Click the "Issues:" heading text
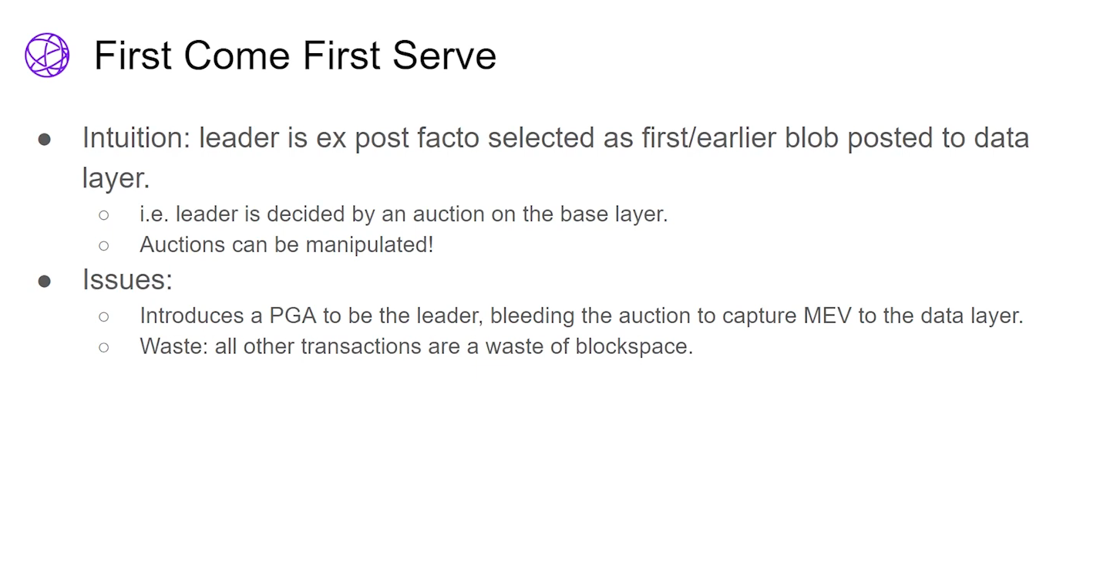This screenshot has height=583, width=1100. pos(127,279)
